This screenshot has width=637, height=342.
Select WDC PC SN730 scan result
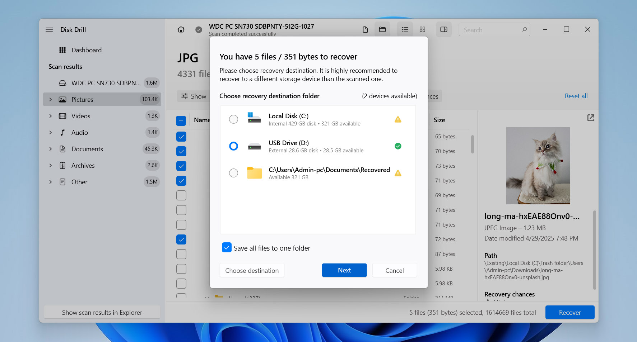click(102, 83)
